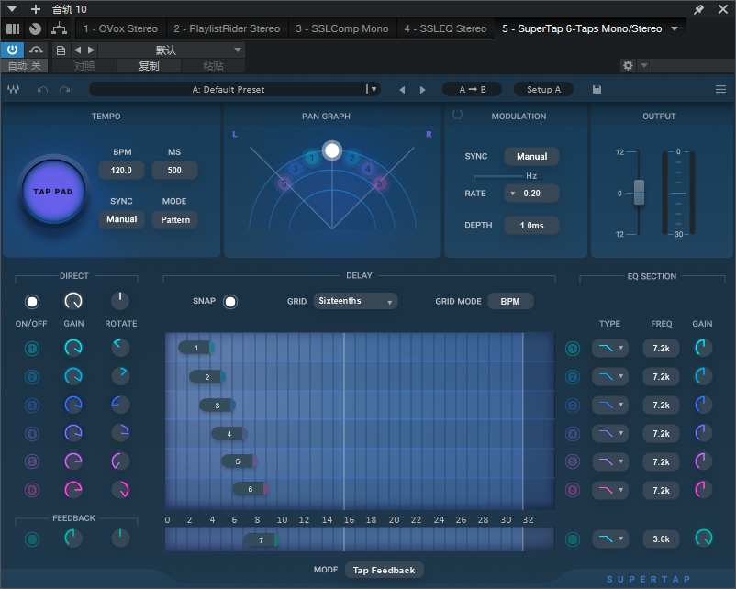Click feedback tap 7 marker
736x589 pixels.
coord(262,540)
